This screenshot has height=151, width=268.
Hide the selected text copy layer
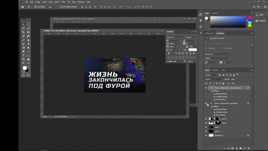[x=206, y=88]
